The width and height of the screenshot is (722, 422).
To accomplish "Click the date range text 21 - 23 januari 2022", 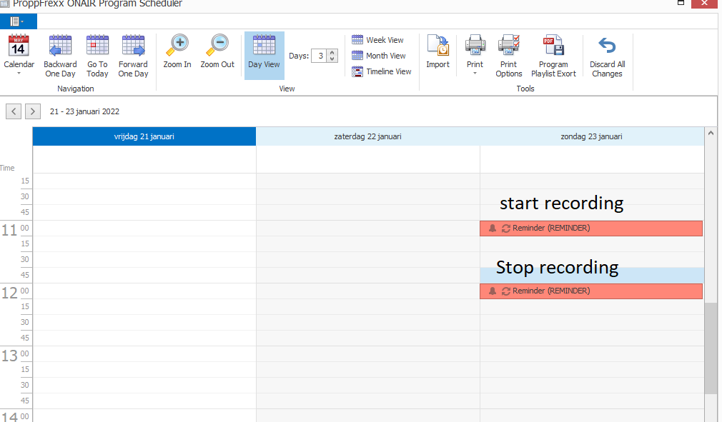I will pos(85,111).
